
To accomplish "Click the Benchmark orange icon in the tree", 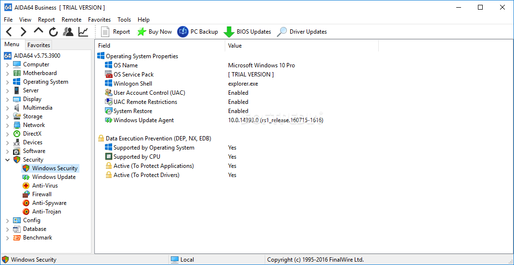I will click(x=17, y=238).
